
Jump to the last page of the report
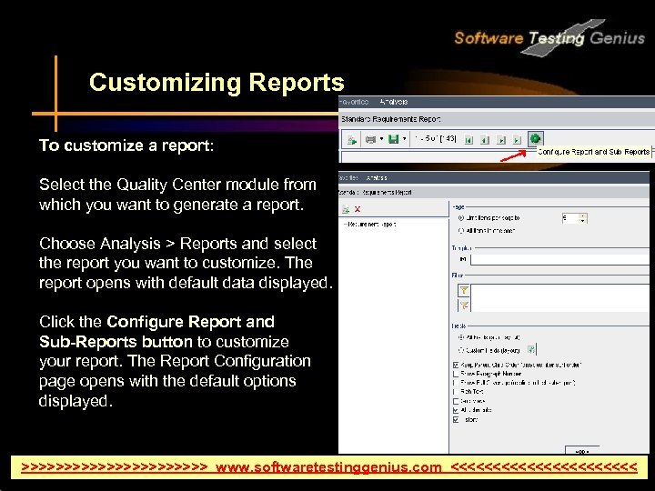[x=517, y=140]
